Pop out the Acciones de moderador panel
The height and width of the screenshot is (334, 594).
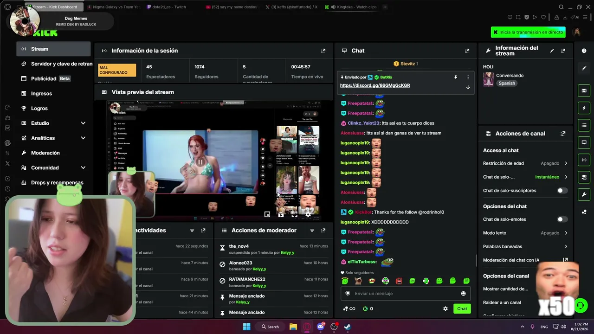(x=323, y=231)
